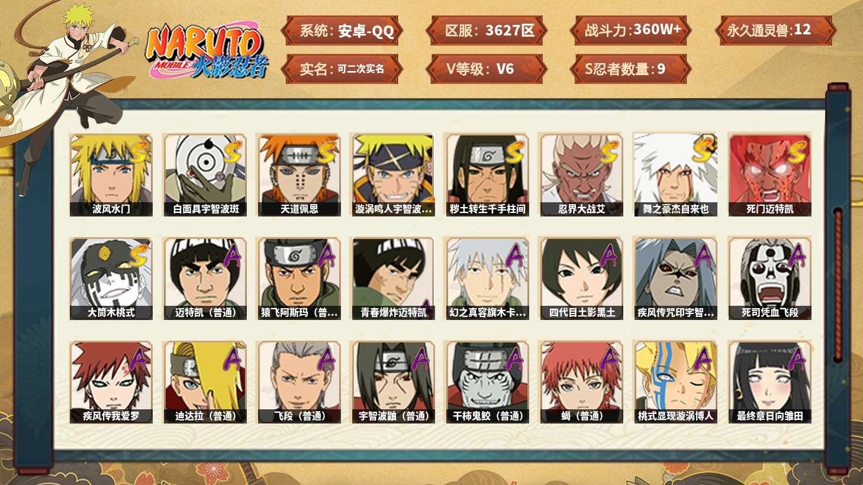This screenshot has width=863, height=485.
Task: Click the Naruto Mobile 火影忍者 logo
Action: click(x=207, y=51)
